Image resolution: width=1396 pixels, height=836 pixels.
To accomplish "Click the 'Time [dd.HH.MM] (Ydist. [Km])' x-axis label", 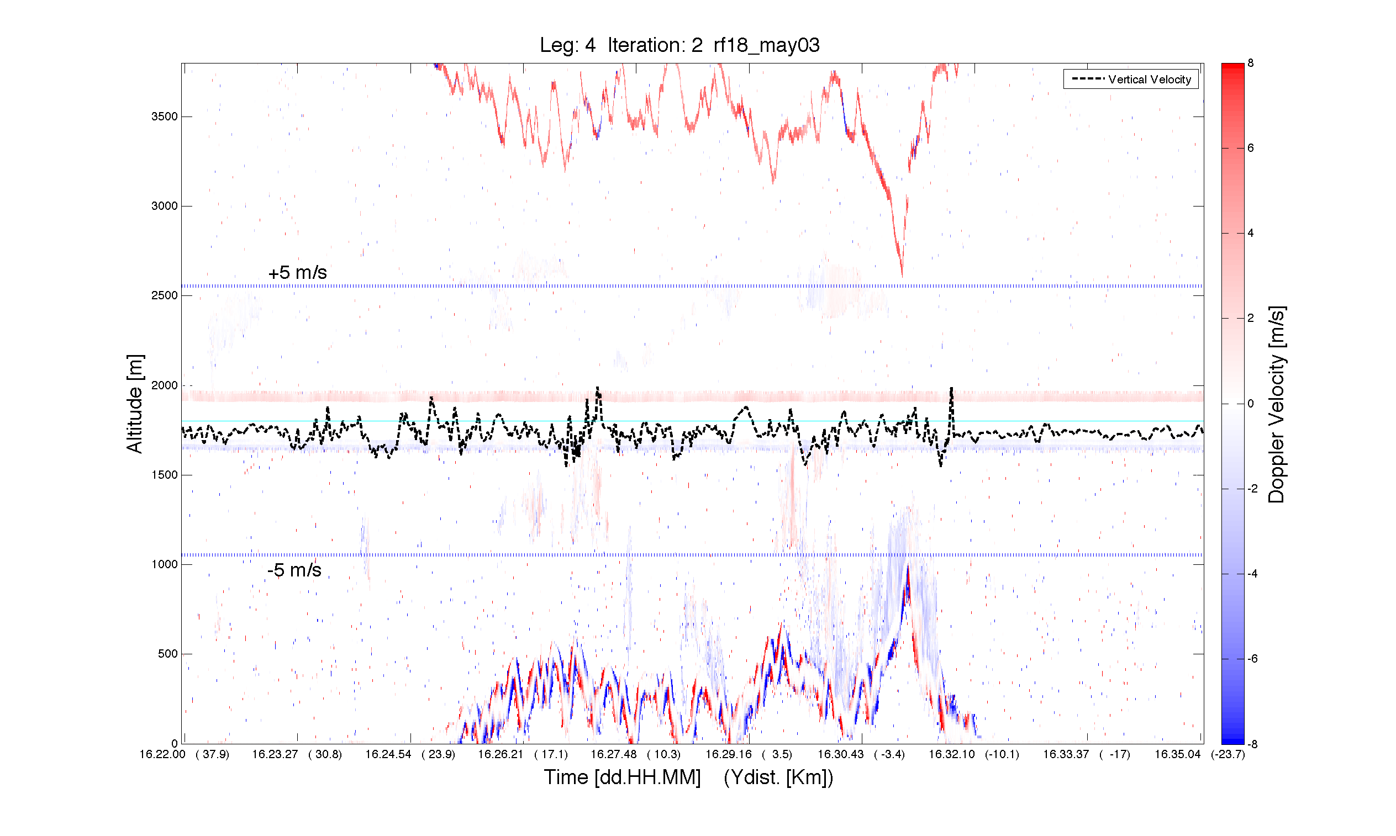I will click(688, 777).
